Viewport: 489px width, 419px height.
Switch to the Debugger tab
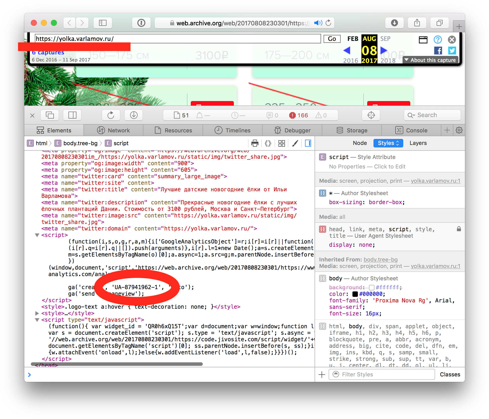292,130
